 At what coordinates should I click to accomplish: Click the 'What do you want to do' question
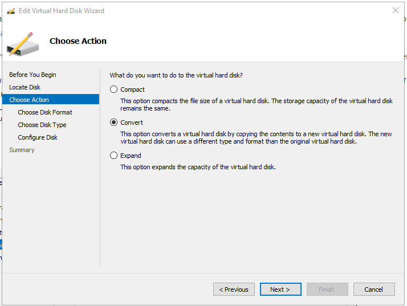point(176,75)
